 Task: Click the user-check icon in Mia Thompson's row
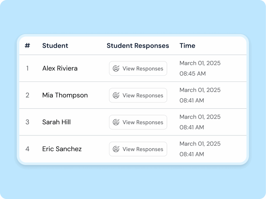pyautogui.click(x=116, y=95)
